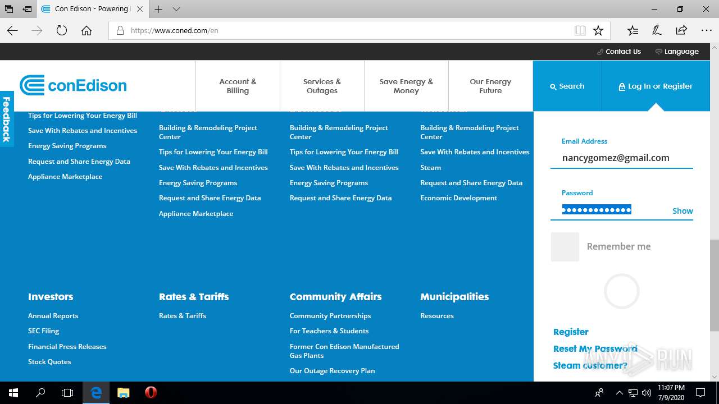Open Edge Settings and more menu
719x404 pixels.
click(706, 31)
